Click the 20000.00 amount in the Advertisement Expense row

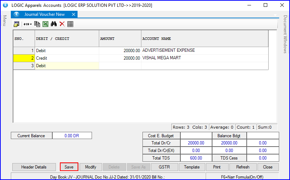tap(120, 51)
